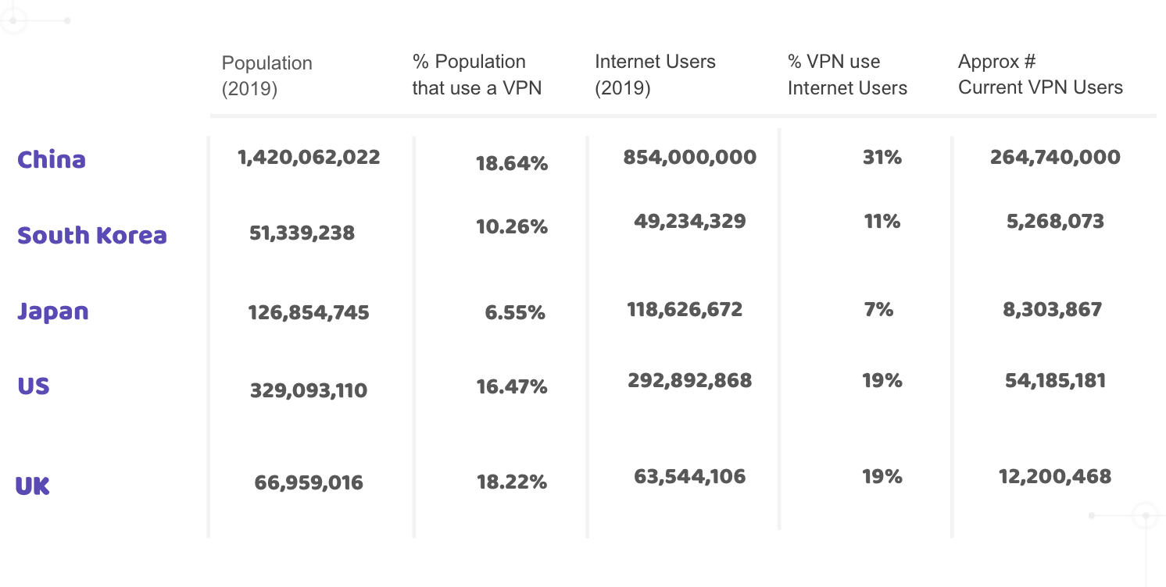Click the 54,185,181 VPN users cell
Screen dimensions: 1166x587
point(1055,380)
